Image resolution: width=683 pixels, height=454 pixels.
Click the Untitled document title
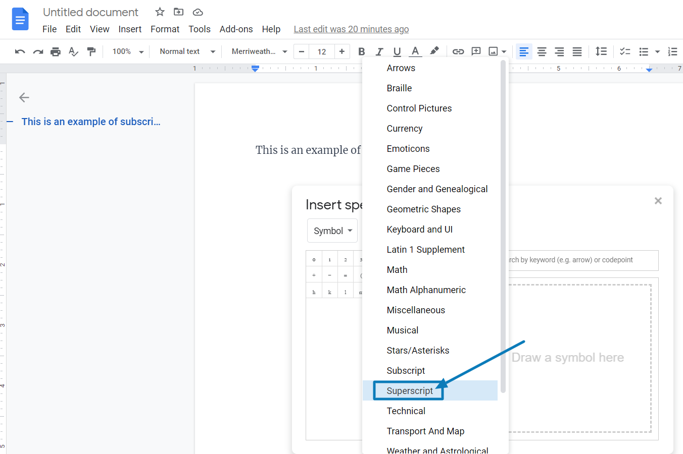click(90, 12)
